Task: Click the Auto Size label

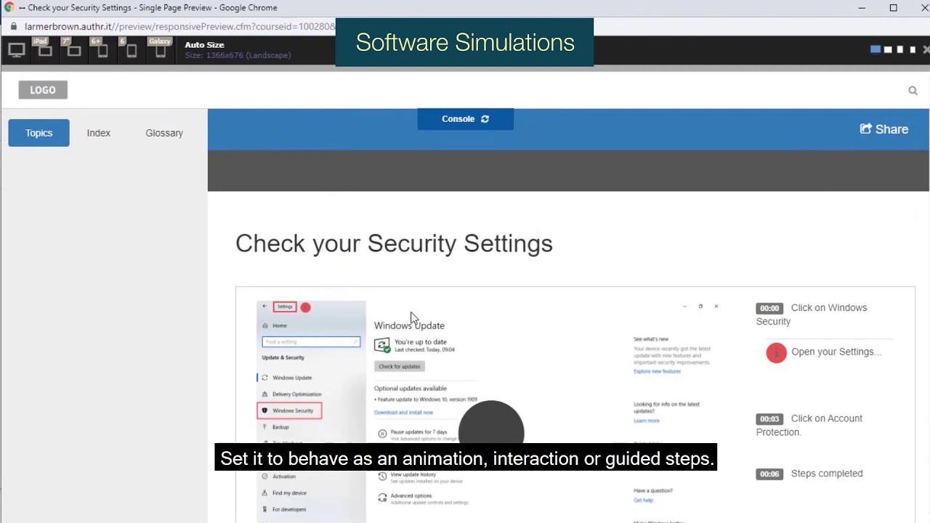Action: pyautogui.click(x=204, y=45)
